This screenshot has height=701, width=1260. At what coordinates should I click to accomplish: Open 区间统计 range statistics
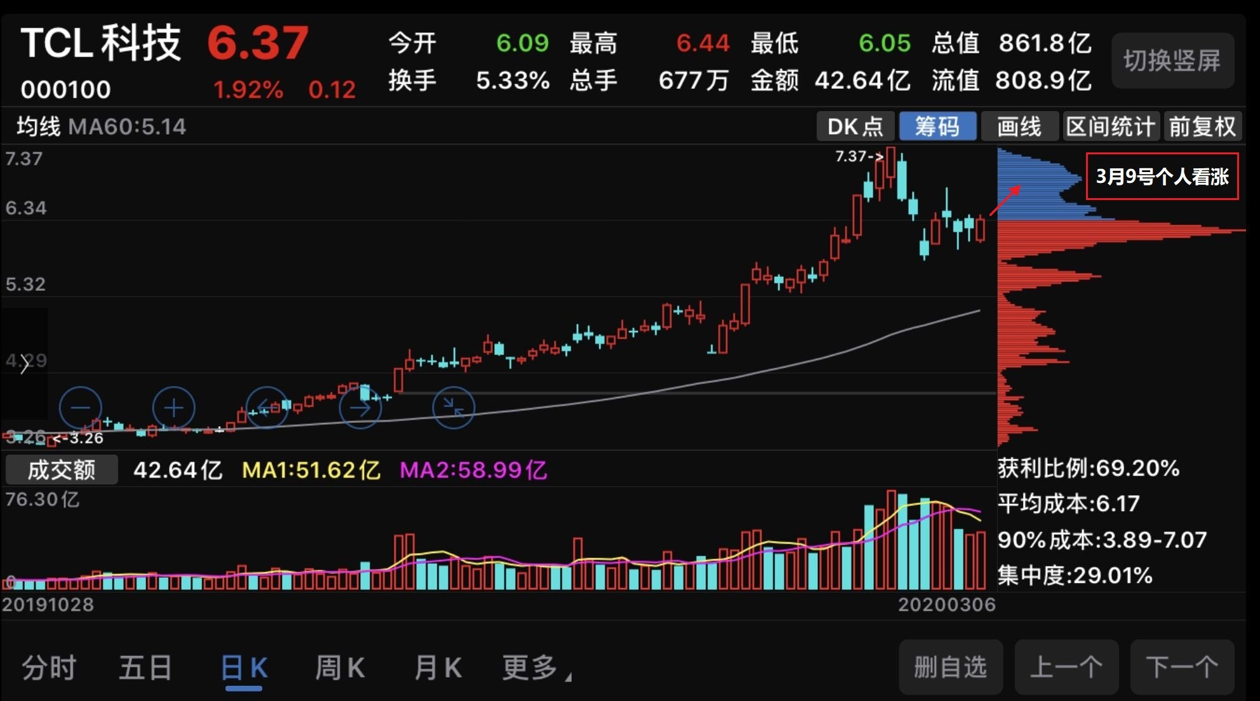1111,126
